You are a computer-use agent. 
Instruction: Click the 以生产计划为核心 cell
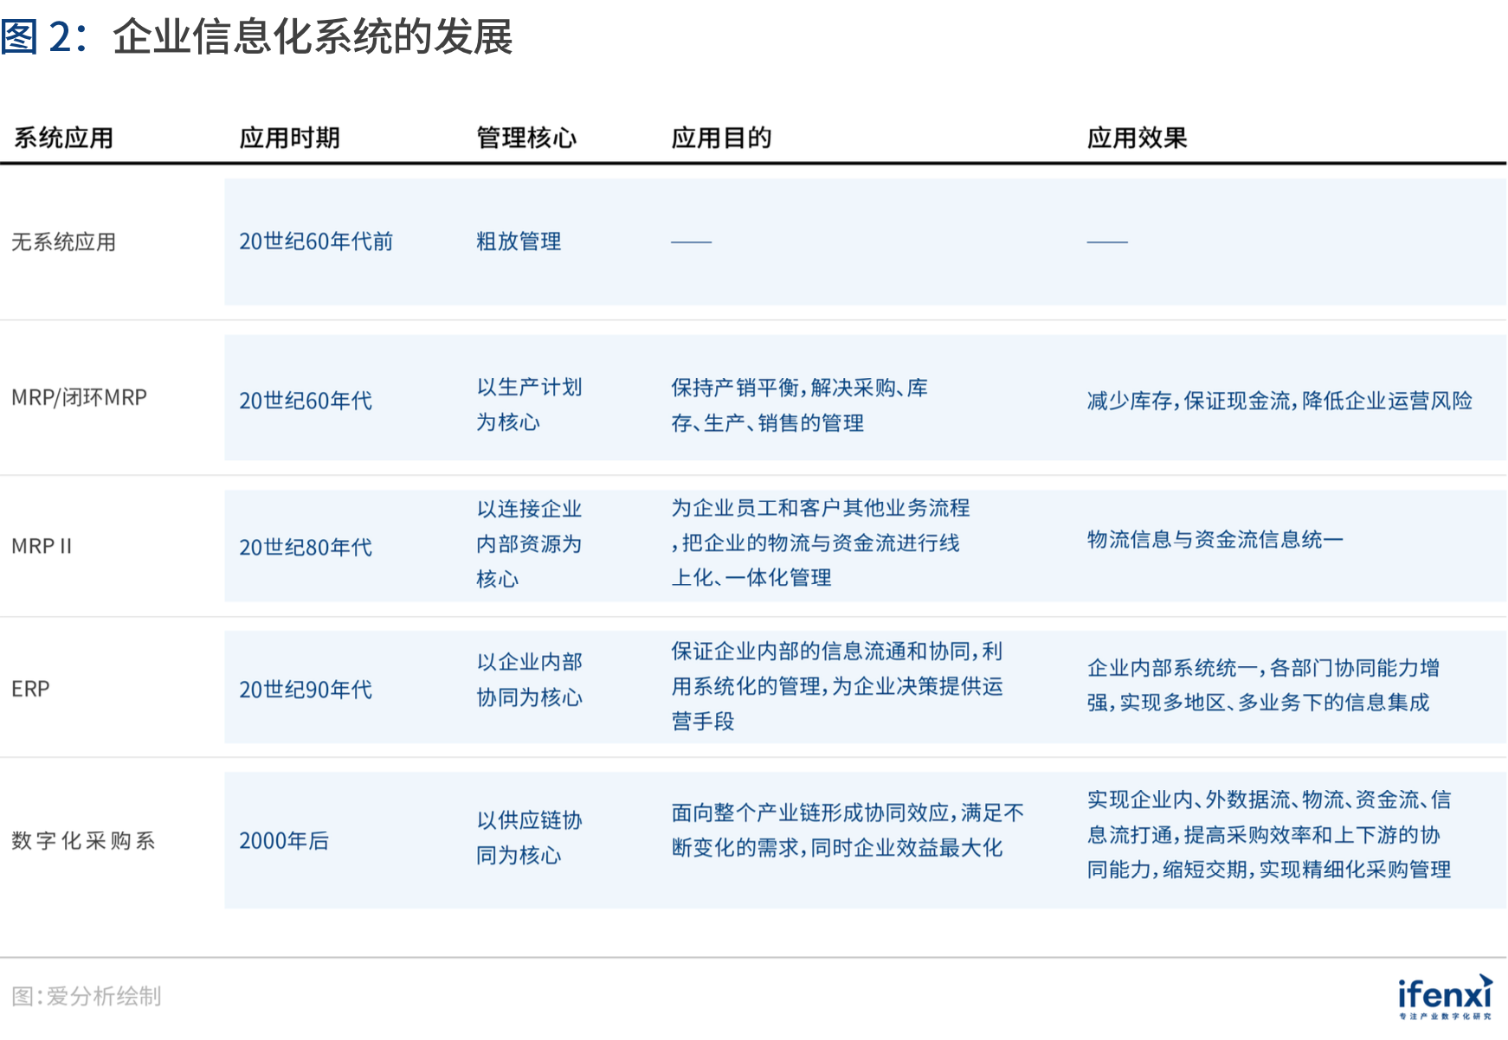[529, 404]
